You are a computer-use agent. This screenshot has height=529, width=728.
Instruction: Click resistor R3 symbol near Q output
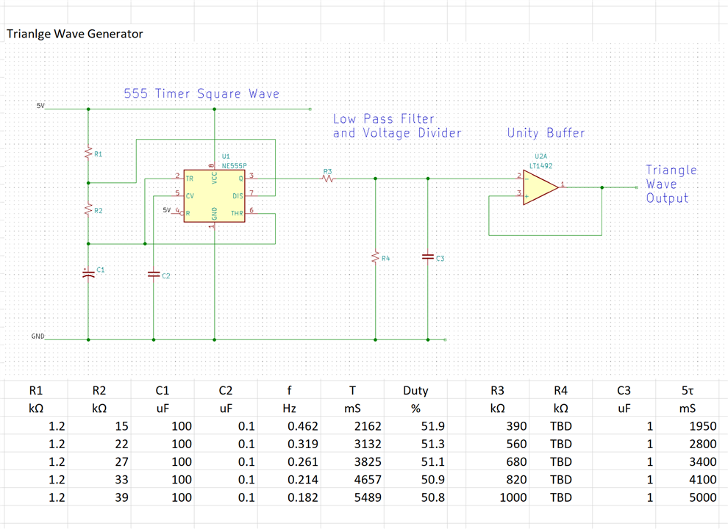click(x=328, y=179)
